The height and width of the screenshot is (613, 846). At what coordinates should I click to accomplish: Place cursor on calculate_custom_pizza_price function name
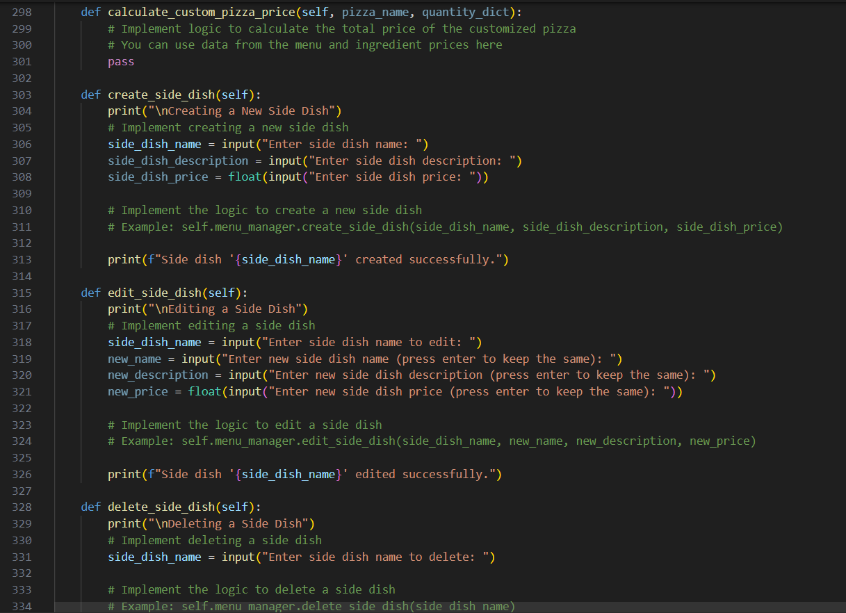coord(202,13)
